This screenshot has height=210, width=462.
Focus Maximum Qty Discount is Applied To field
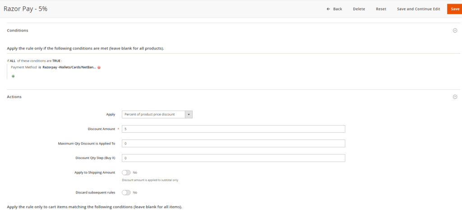click(233, 143)
